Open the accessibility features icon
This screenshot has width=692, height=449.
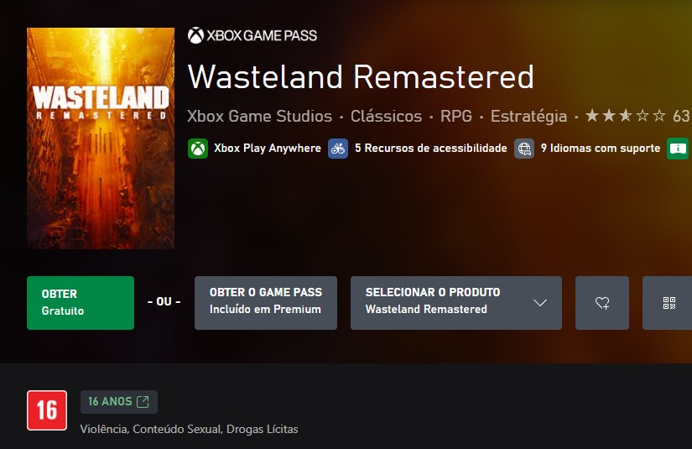tap(338, 149)
